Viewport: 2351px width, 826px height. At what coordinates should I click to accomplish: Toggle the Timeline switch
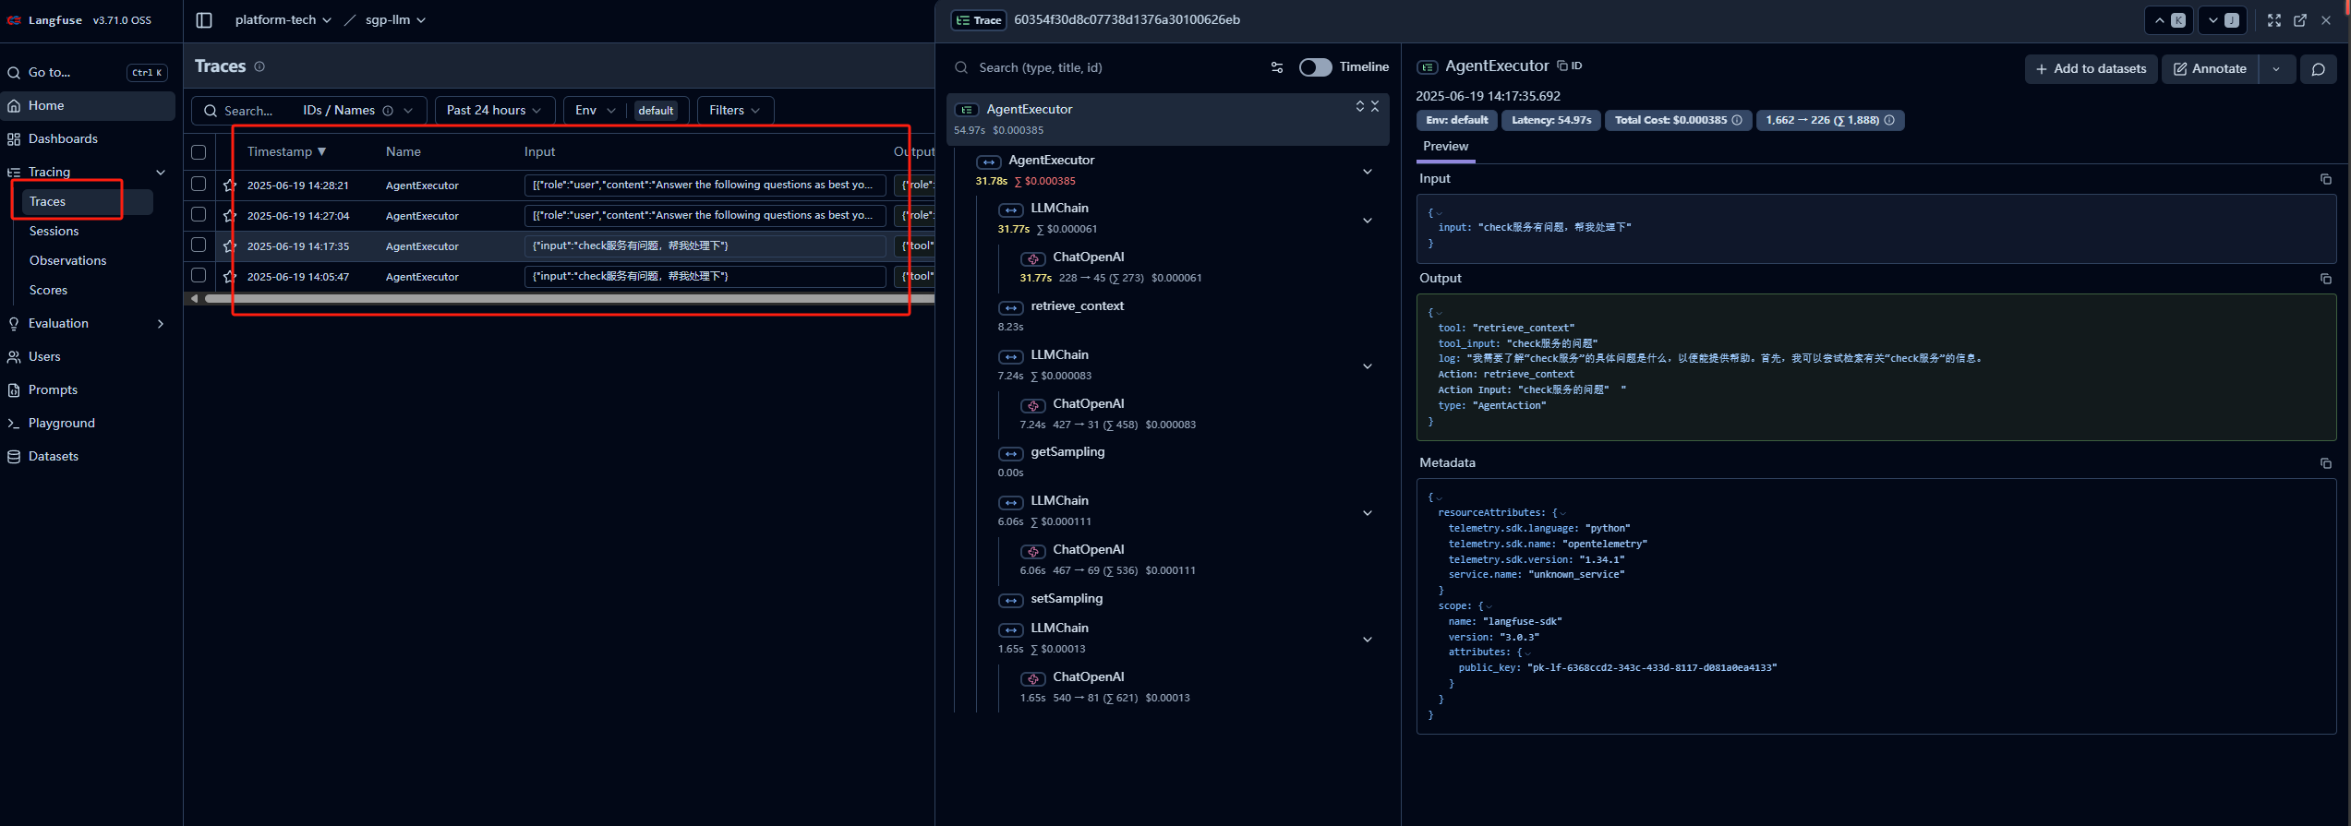click(1315, 67)
